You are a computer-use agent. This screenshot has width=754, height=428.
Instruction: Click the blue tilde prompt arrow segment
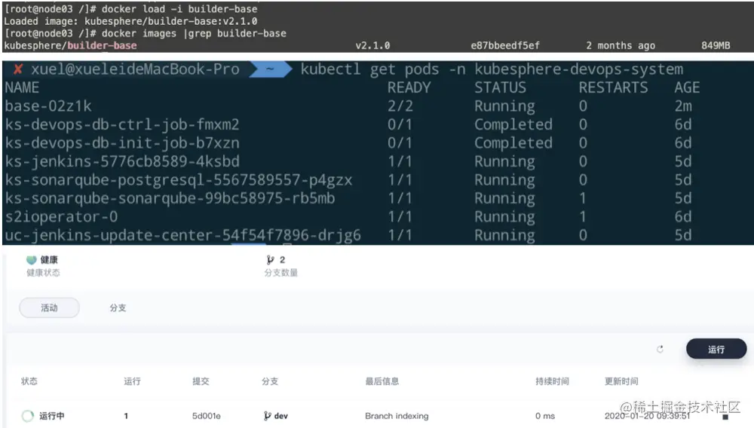(x=270, y=69)
